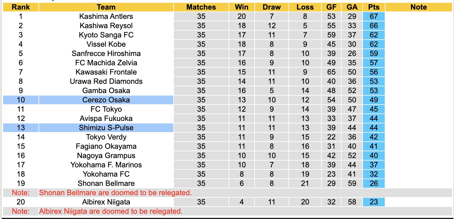Open the Kashima Antlers team entry
This screenshot has width=454, height=219.
[106, 16]
